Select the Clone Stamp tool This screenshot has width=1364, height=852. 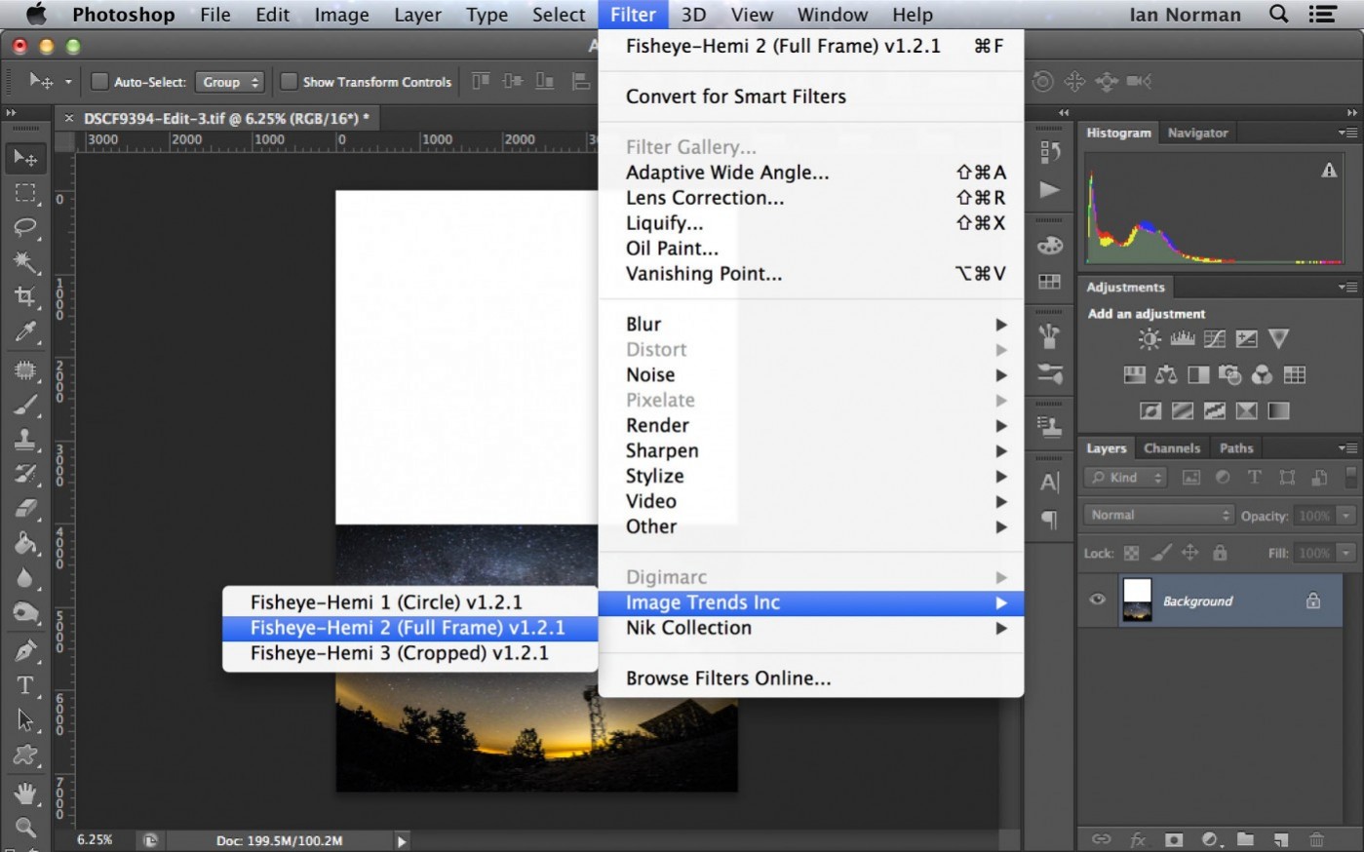(x=25, y=440)
